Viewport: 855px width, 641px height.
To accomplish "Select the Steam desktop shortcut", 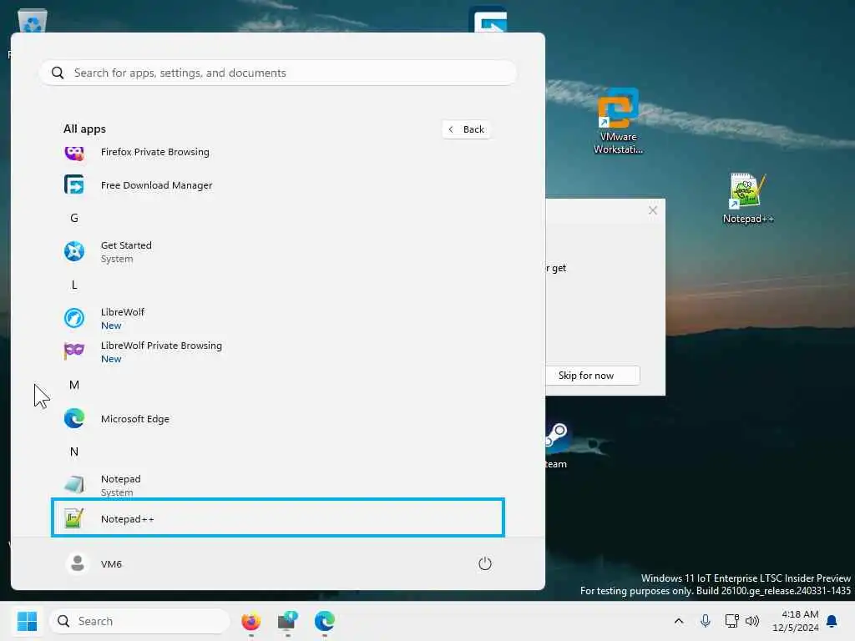I will point(555,446).
